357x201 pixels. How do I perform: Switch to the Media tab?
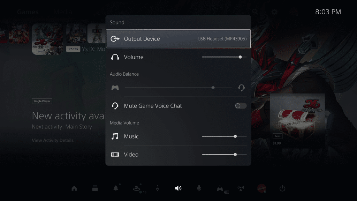pyautogui.click(x=63, y=12)
